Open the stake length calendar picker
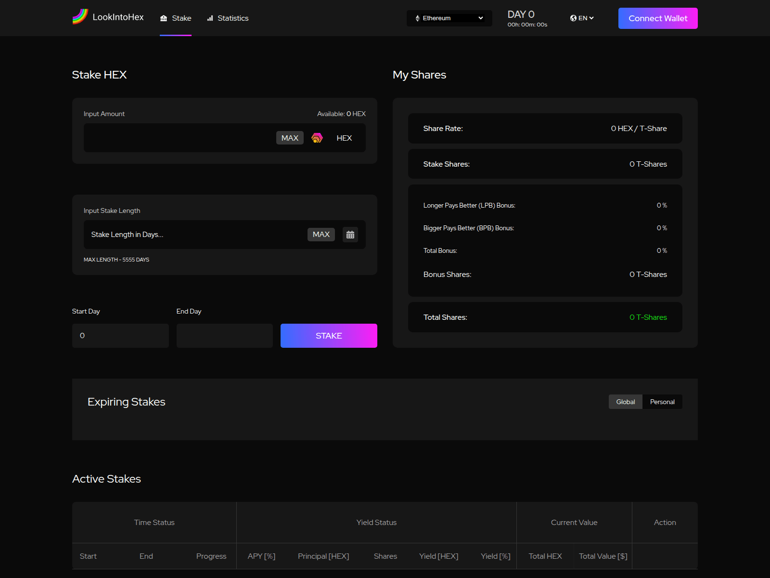This screenshot has height=578, width=770. (350, 235)
